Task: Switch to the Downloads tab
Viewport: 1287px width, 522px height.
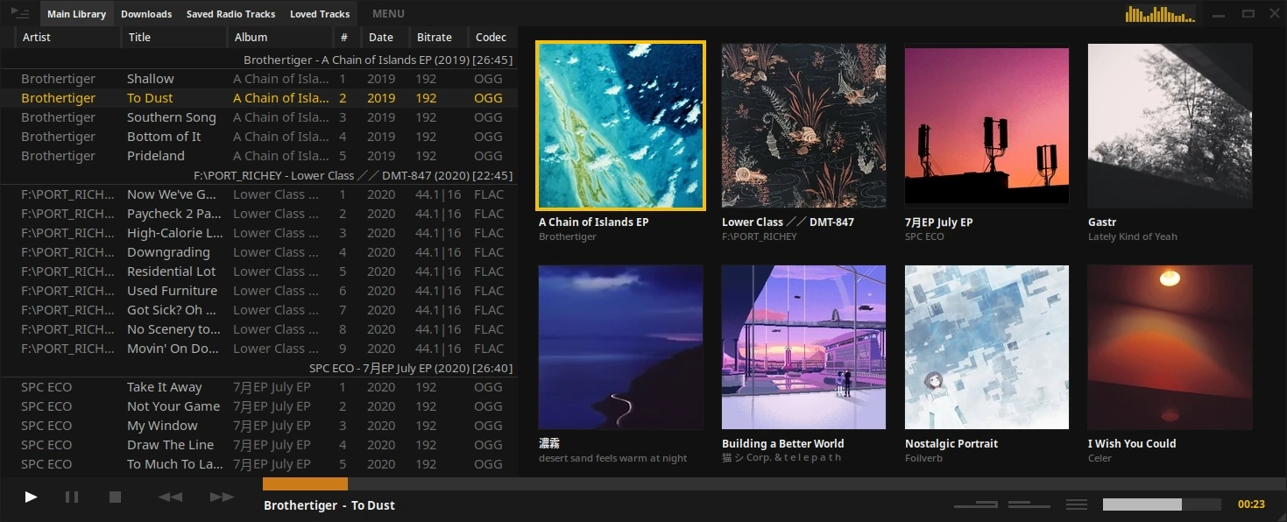Action: [x=146, y=14]
